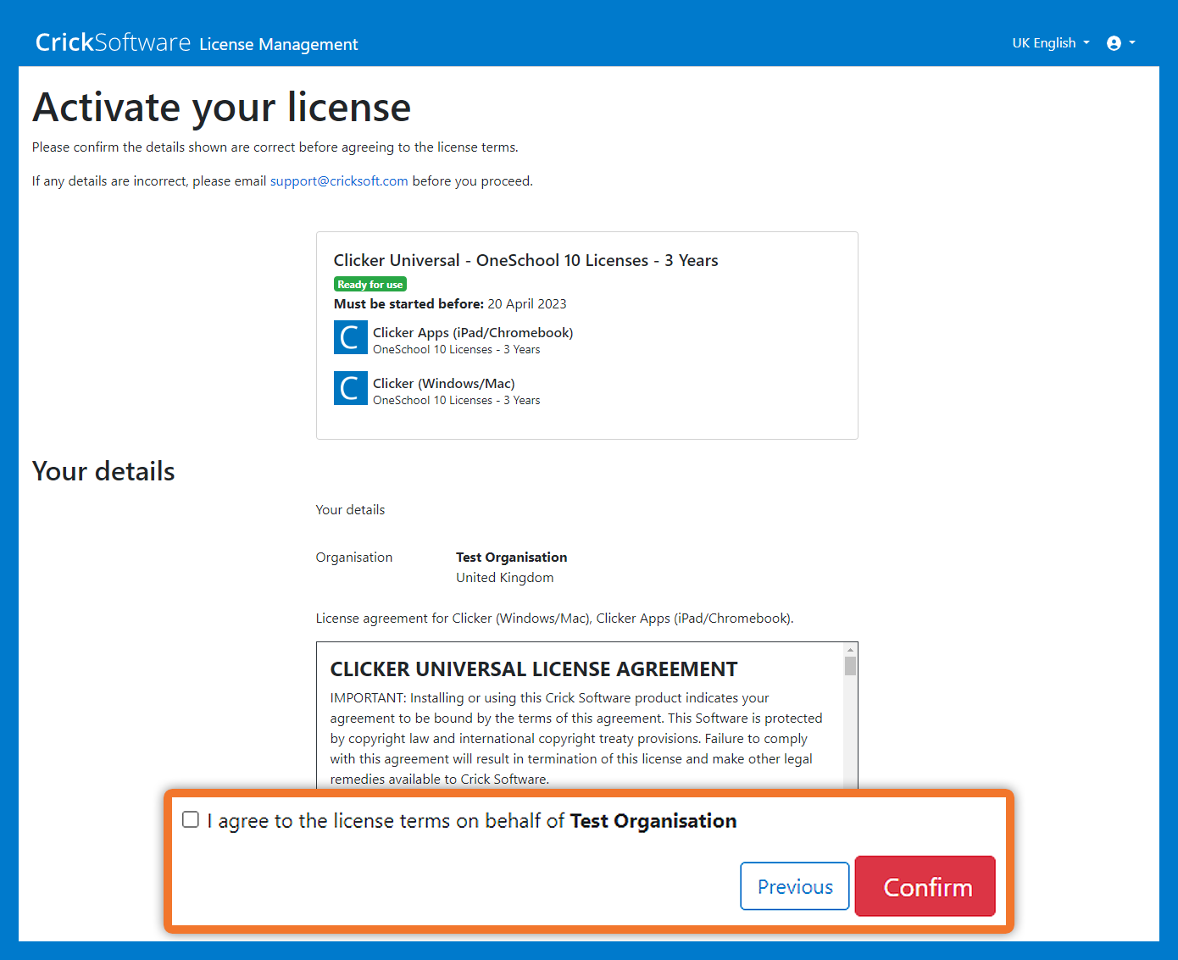Click the CrickSoftware logo in header

113,42
